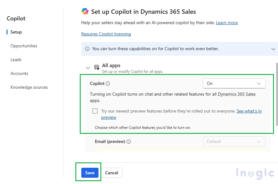Follow the Requires Copilot licensing link
Screen dimensions: 278x184
pos(106,34)
